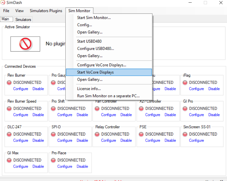Switch to the Simulators tab
The width and height of the screenshot is (227, 181).
tap(23, 19)
